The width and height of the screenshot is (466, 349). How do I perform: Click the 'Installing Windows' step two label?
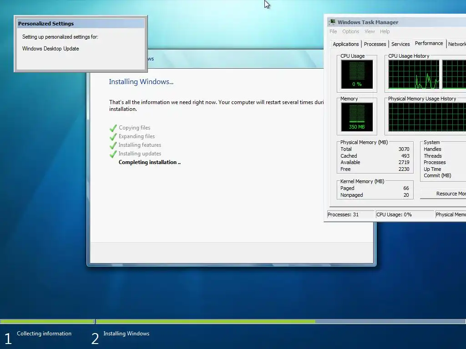tap(127, 334)
